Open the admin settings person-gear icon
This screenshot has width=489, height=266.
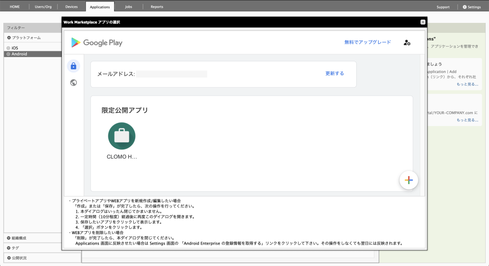click(407, 42)
